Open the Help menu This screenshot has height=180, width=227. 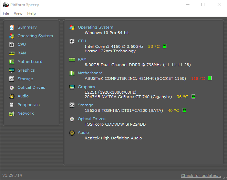tap(31, 13)
